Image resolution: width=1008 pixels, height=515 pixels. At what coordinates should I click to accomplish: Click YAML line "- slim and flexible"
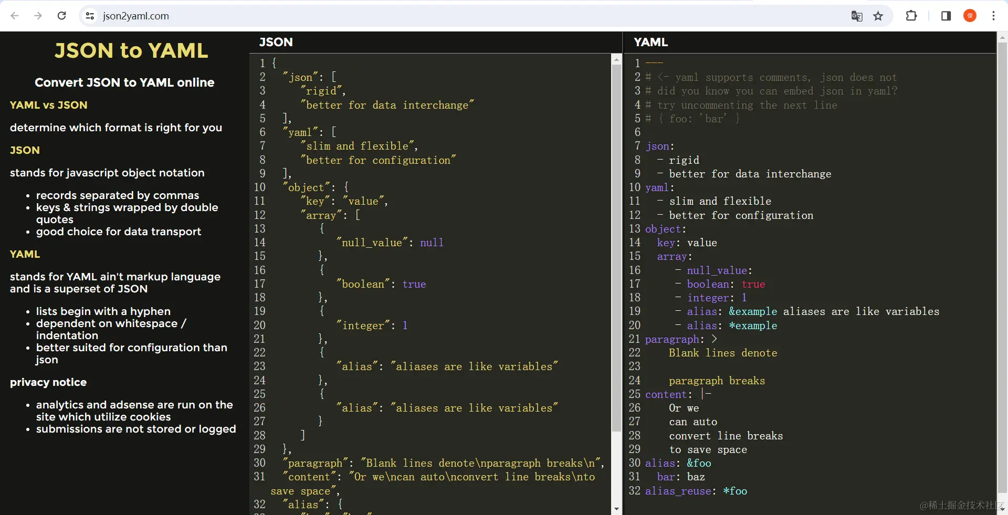[x=714, y=201]
